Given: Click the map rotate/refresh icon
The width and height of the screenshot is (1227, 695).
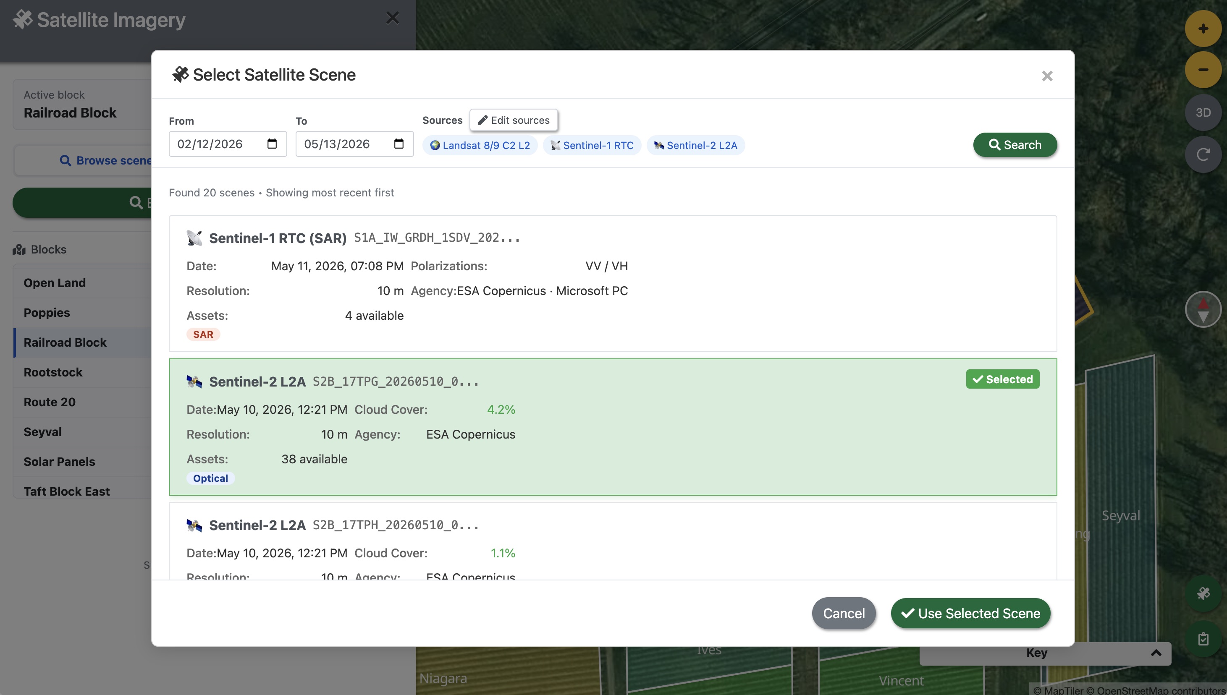Looking at the screenshot, I should tap(1203, 154).
